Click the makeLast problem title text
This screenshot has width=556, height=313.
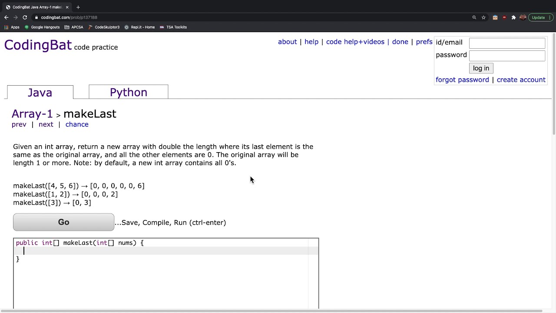[90, 114]
